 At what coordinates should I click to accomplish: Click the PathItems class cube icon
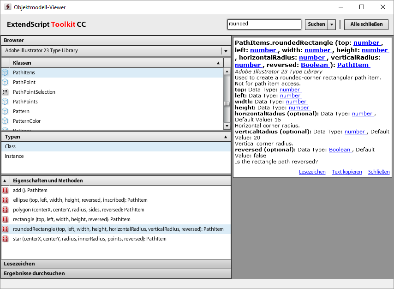(5, 72)
